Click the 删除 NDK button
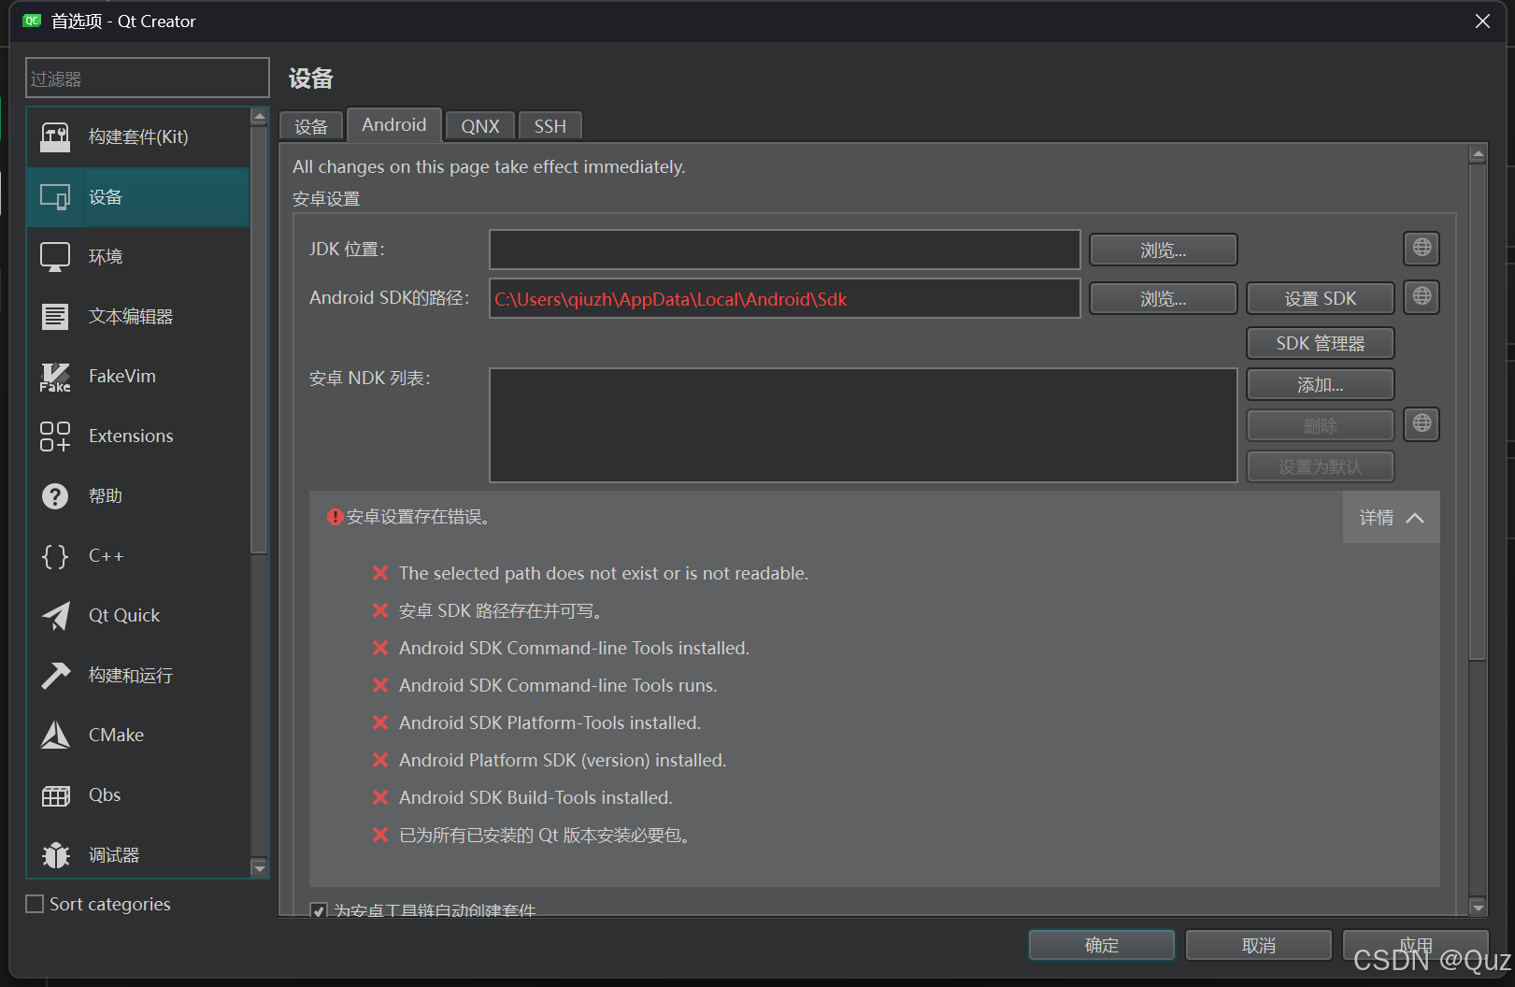The width and height of the screenshot is (1515, 987). [1321, 425]
